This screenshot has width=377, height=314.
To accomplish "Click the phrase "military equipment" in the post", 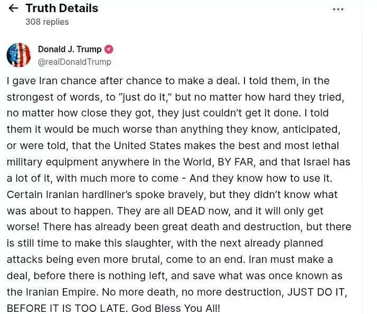I will click(x=50, y=162).
